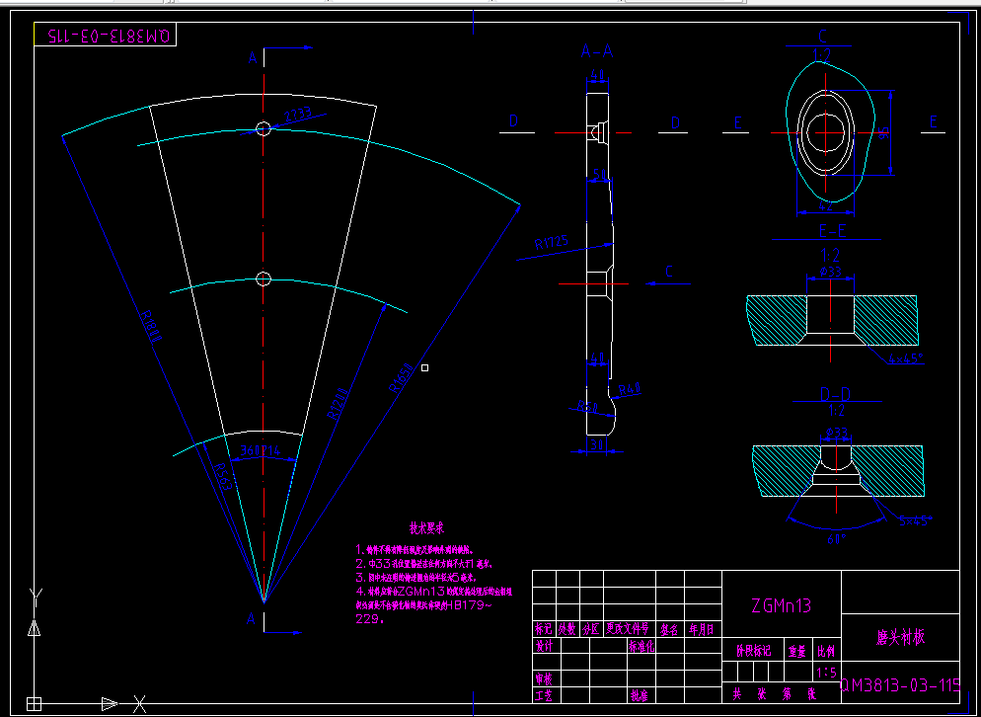Select the 重量 header
The image size is (981, 717).
797,651
